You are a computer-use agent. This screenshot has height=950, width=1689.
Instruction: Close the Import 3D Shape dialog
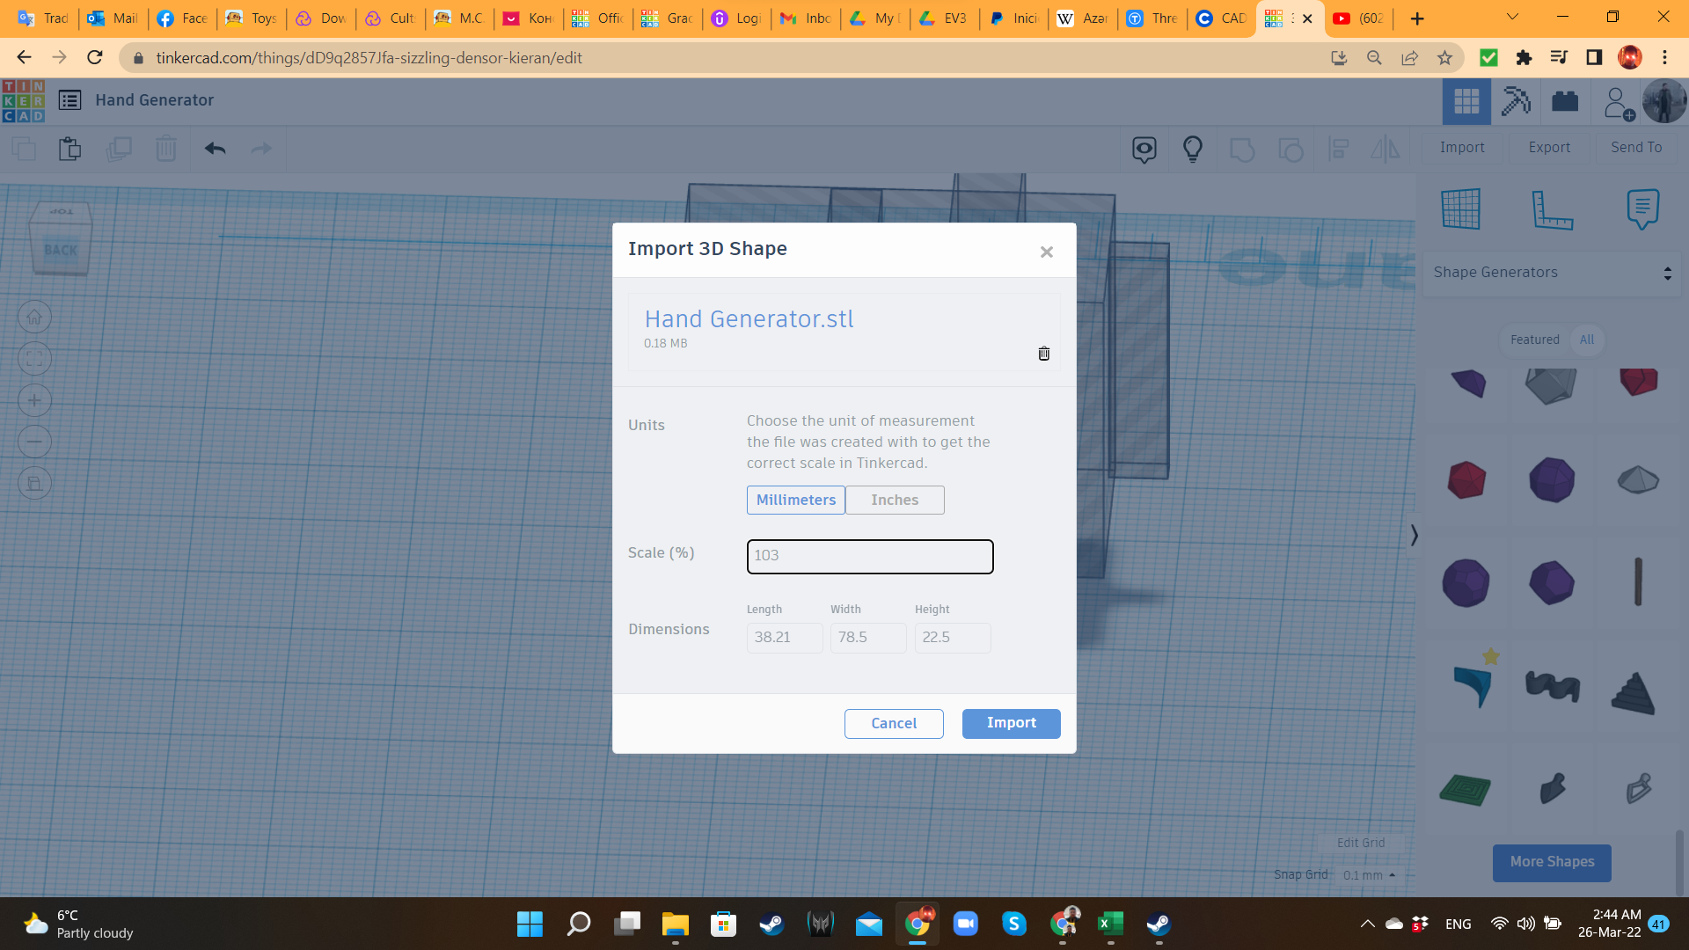pyautogui.click(x=1046, y=252)
